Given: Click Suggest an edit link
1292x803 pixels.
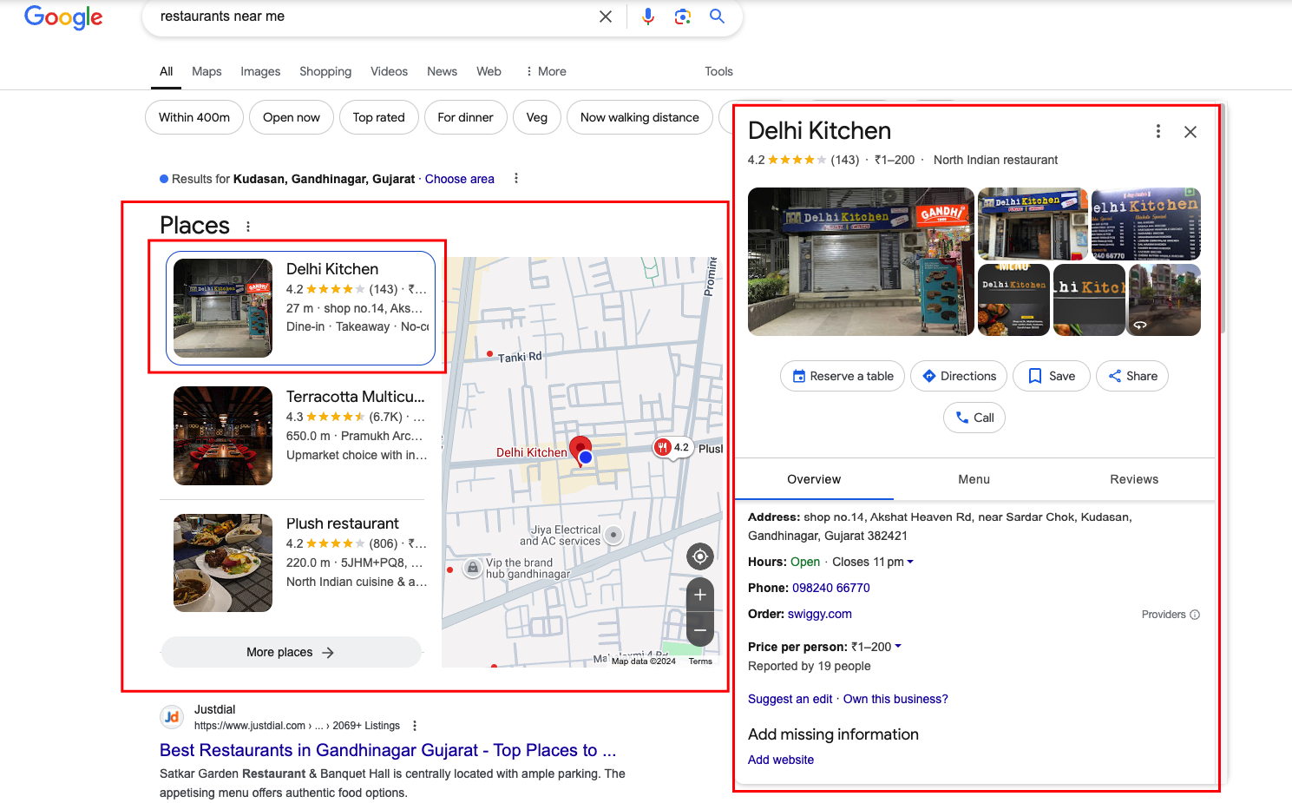Looking at the screenshot, I should tap(790, 699).
